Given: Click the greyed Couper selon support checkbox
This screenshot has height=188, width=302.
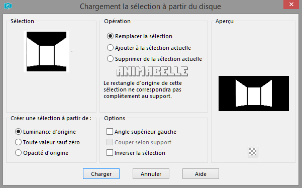Looking at the screenshot, I should [x=110, y=142].
